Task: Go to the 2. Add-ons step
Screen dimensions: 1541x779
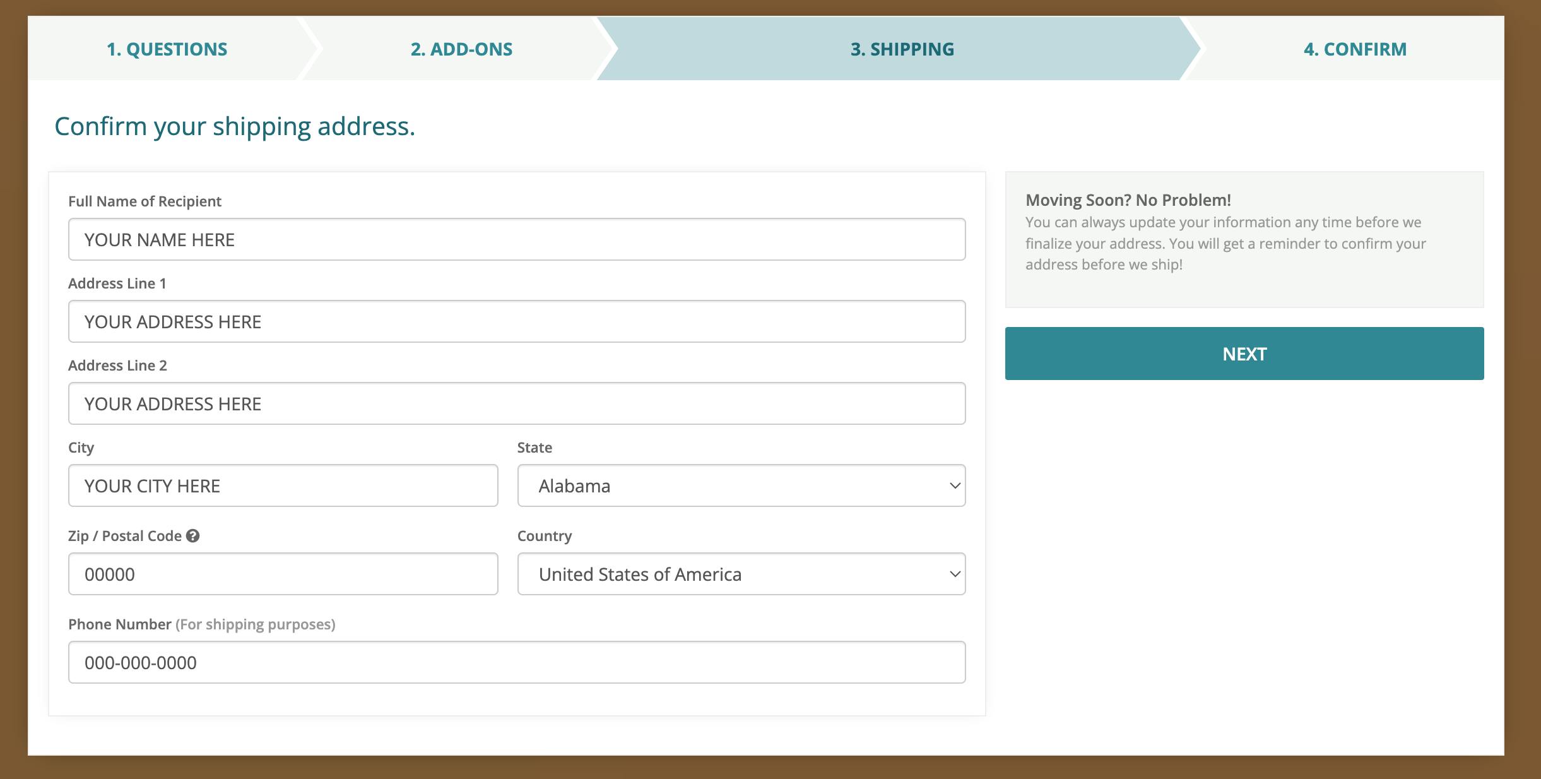Action: pos(461,49)
